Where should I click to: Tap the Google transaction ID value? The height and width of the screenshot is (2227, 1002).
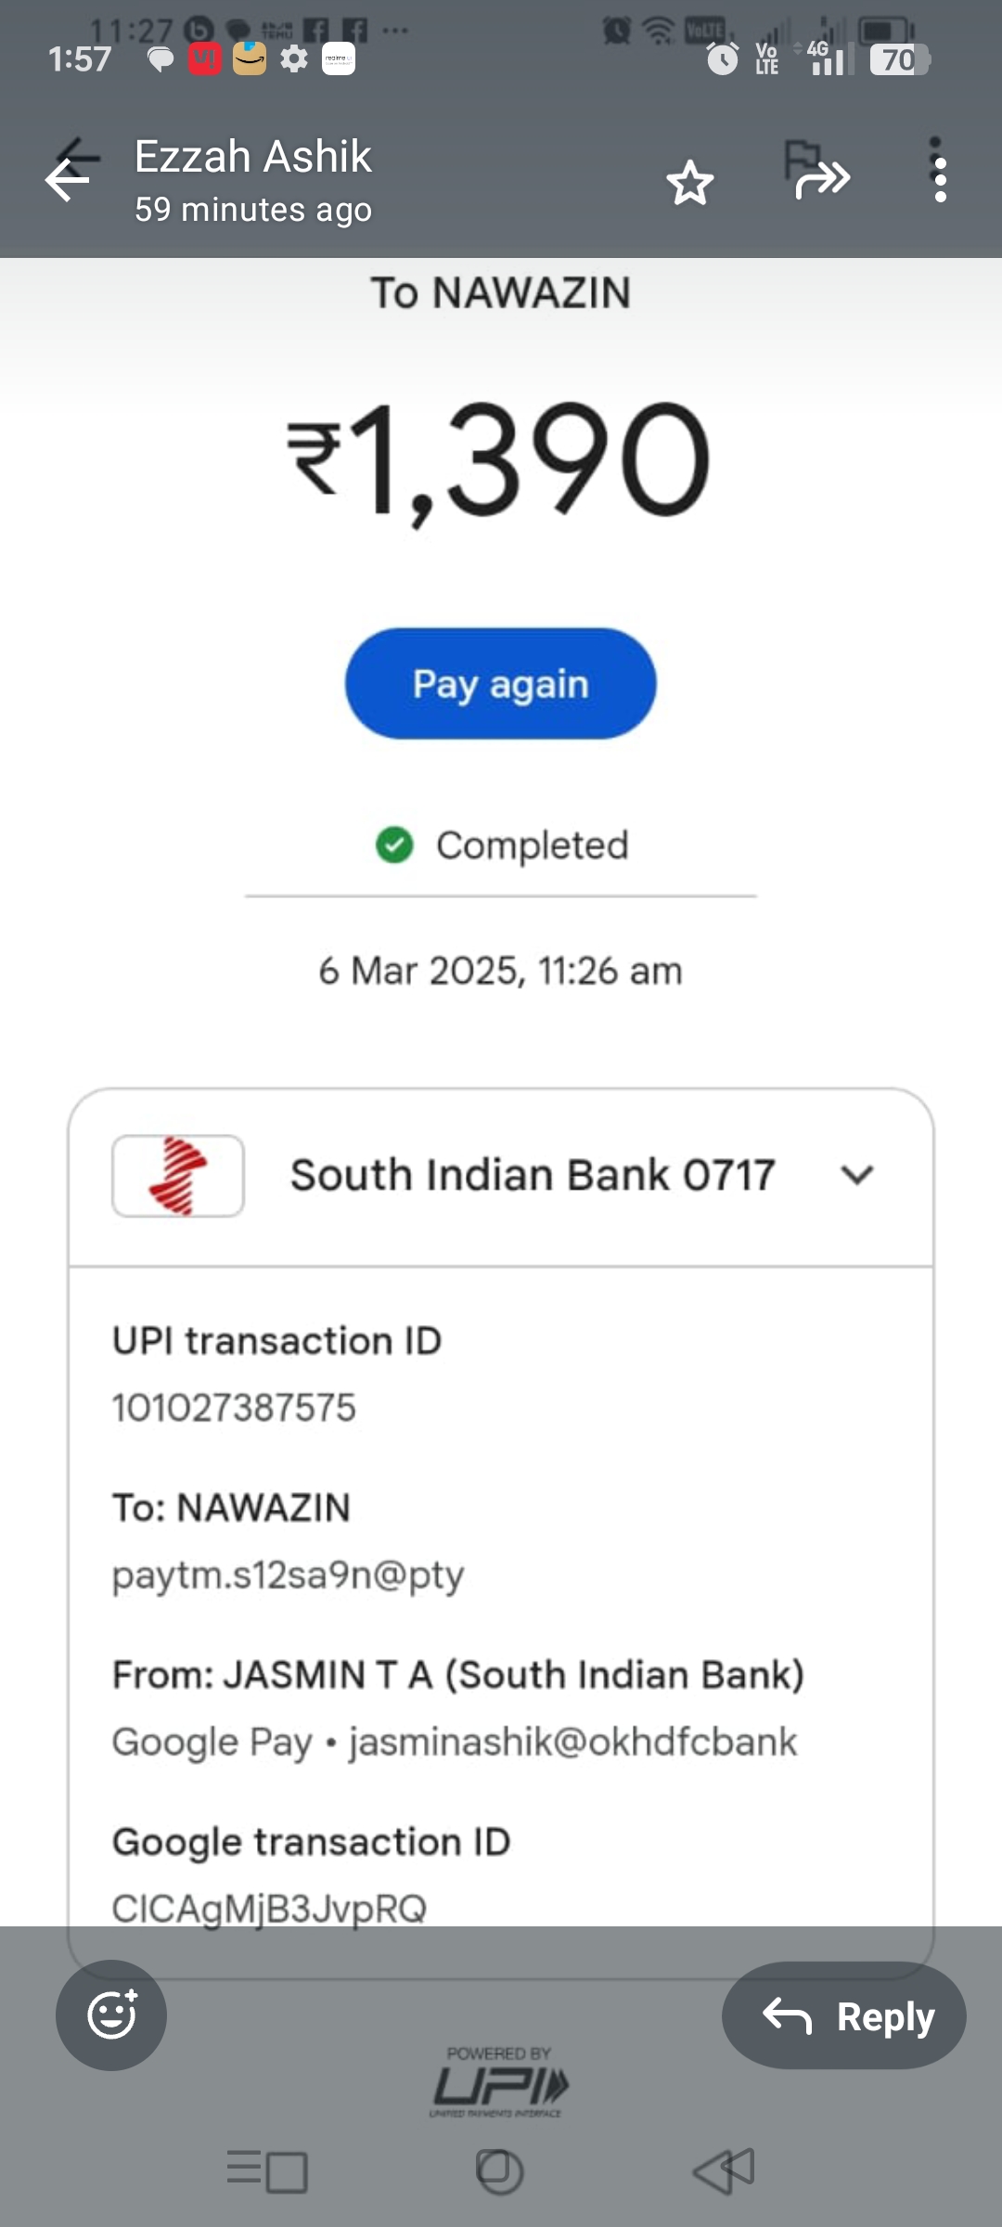coord(269,1908)
